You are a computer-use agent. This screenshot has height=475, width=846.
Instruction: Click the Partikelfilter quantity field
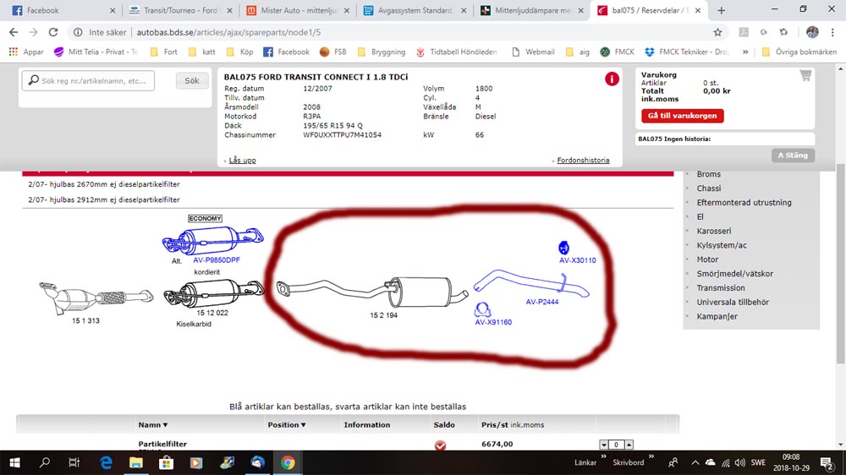616,445
